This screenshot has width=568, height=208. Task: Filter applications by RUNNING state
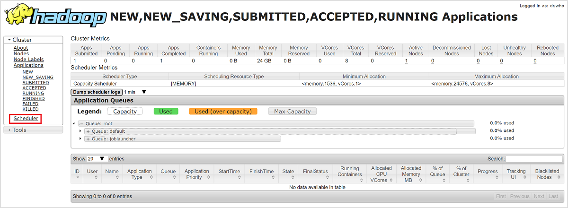pyautogui.click(x=33, y=93)
